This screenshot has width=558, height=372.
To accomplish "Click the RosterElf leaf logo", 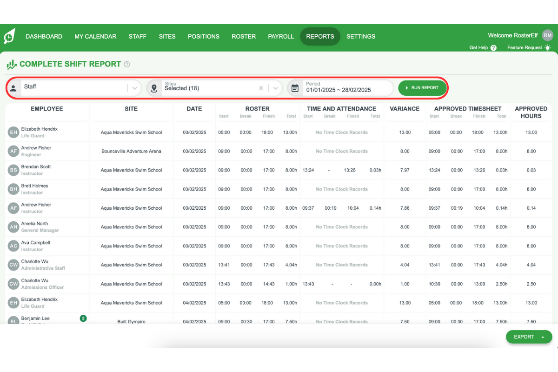I will click(9, 35).
